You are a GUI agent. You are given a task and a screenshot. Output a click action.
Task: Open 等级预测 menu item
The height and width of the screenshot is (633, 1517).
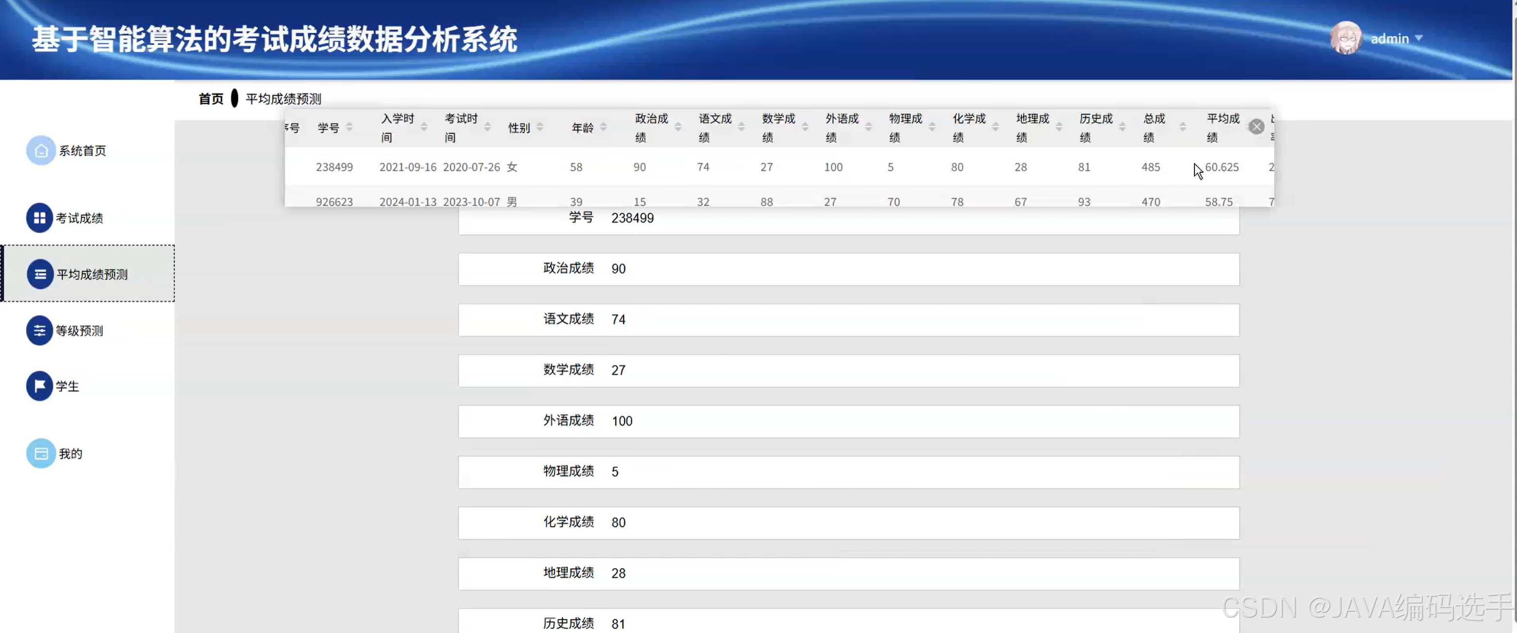[x=79, y=331]
